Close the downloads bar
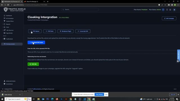Image resolution: width=180 pixels, height=101 pixels. [178, 95]
